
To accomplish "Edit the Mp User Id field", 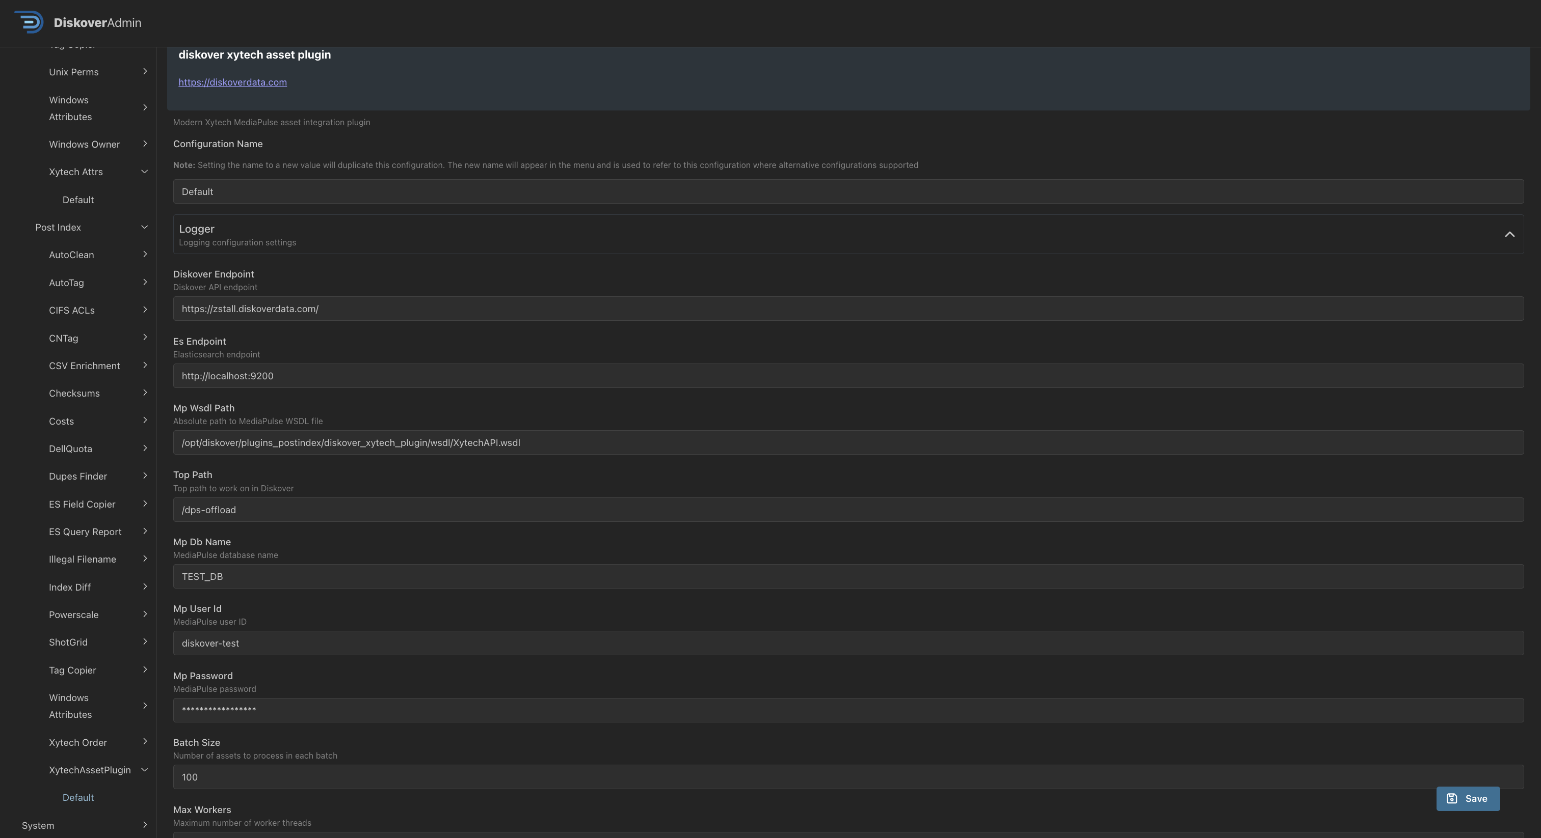I will point(848,644).
